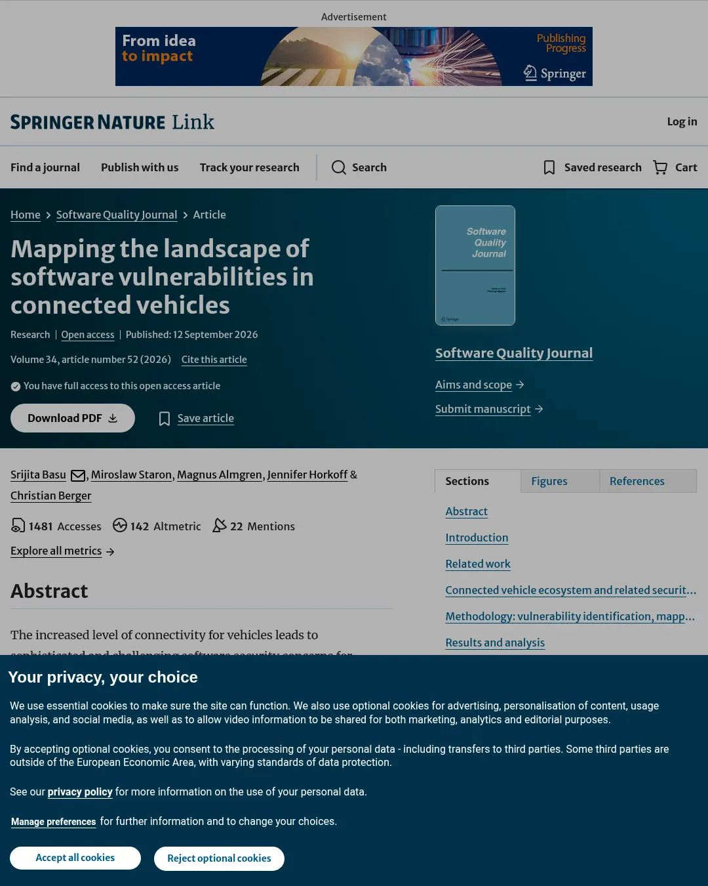The height and width of the screenshot is (886, 708).
Task: Jump to Methodology: vulnerability identification section
Action: [x=570, y=616]
